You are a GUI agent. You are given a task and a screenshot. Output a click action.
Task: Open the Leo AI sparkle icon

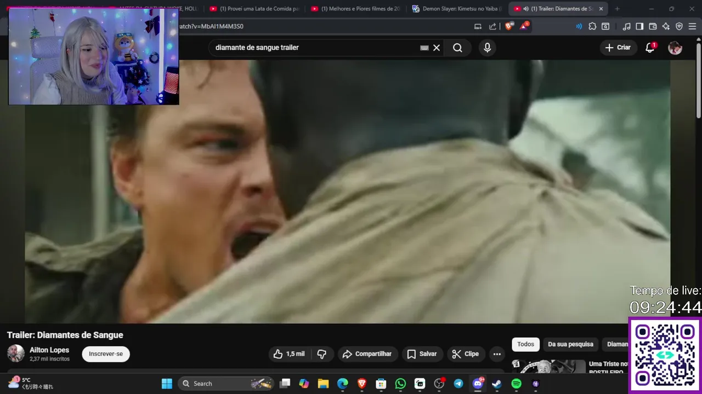tap(666, 26)
